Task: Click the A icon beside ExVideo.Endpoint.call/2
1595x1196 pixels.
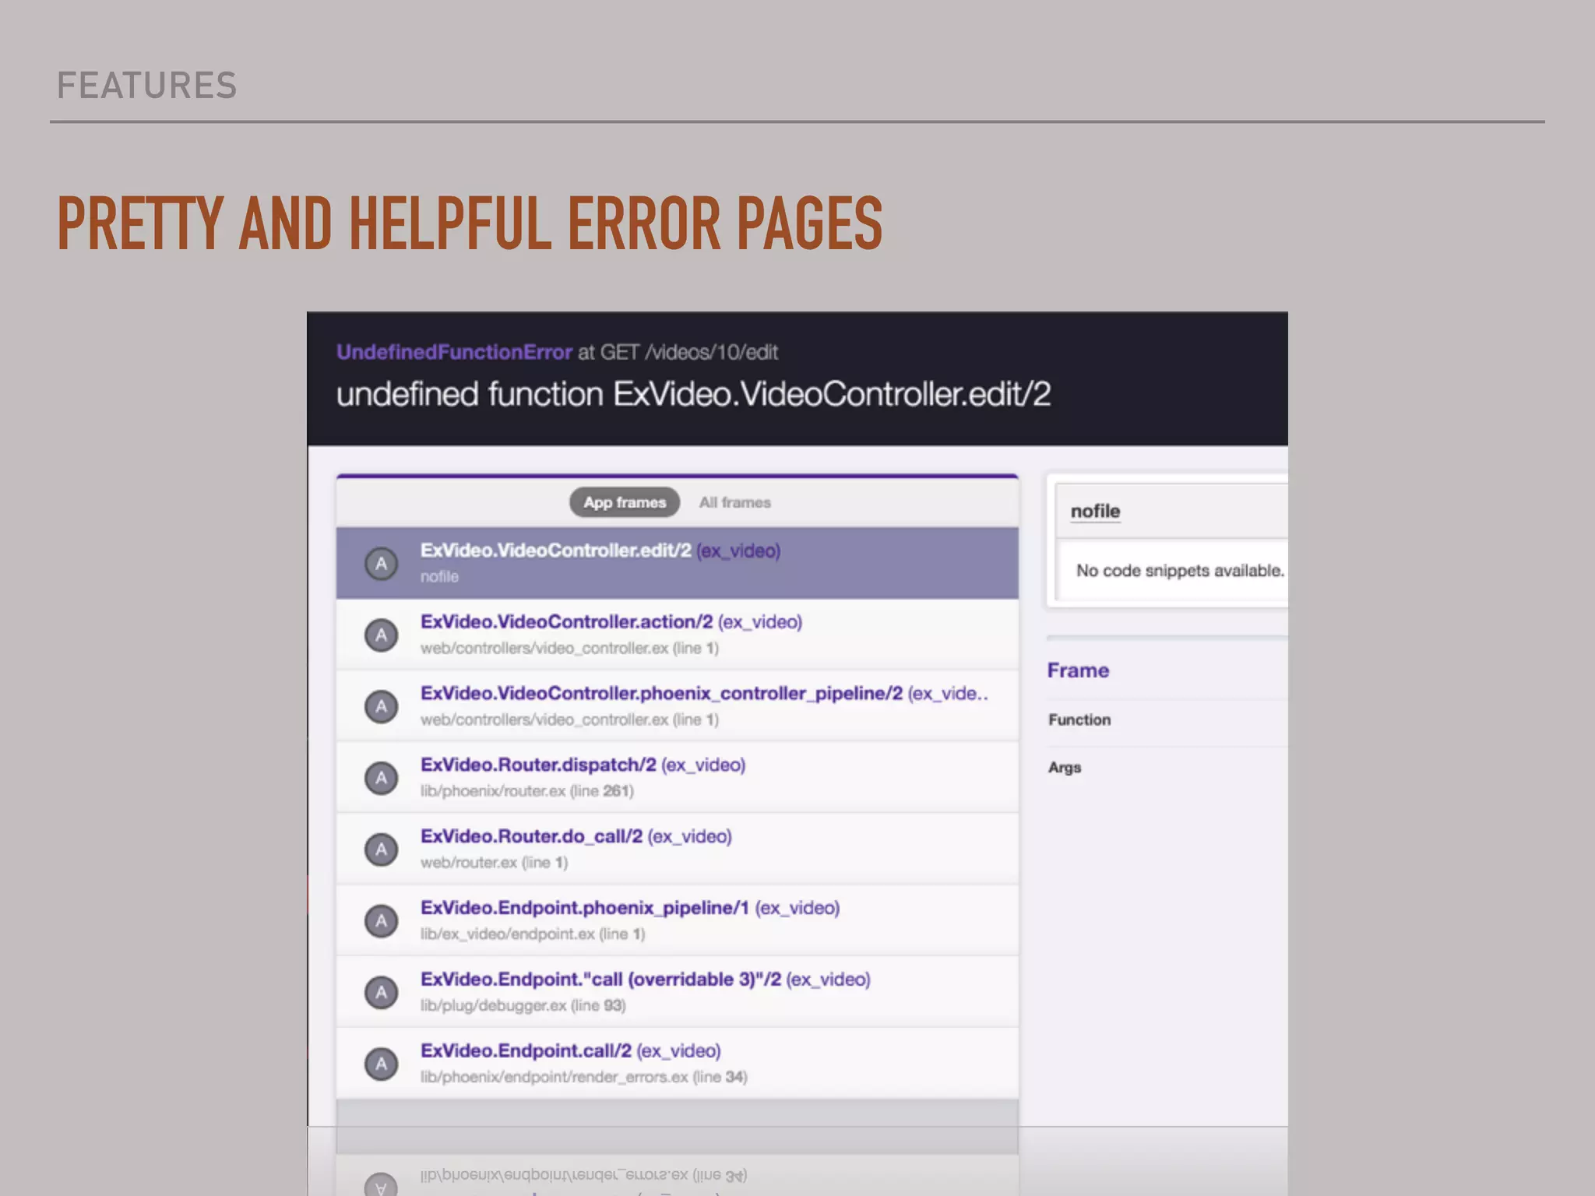Action: point(382,1064)
